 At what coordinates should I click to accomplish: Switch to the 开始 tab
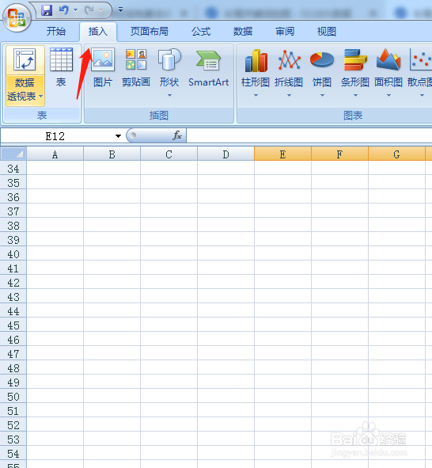tap(55, 31)
